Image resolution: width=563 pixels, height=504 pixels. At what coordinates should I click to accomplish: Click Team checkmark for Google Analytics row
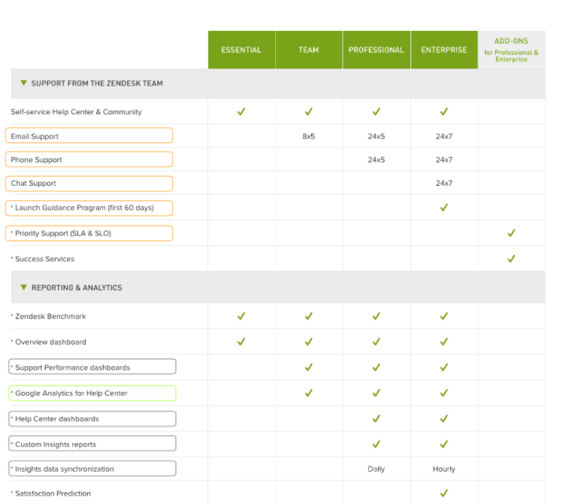point(309,393)
